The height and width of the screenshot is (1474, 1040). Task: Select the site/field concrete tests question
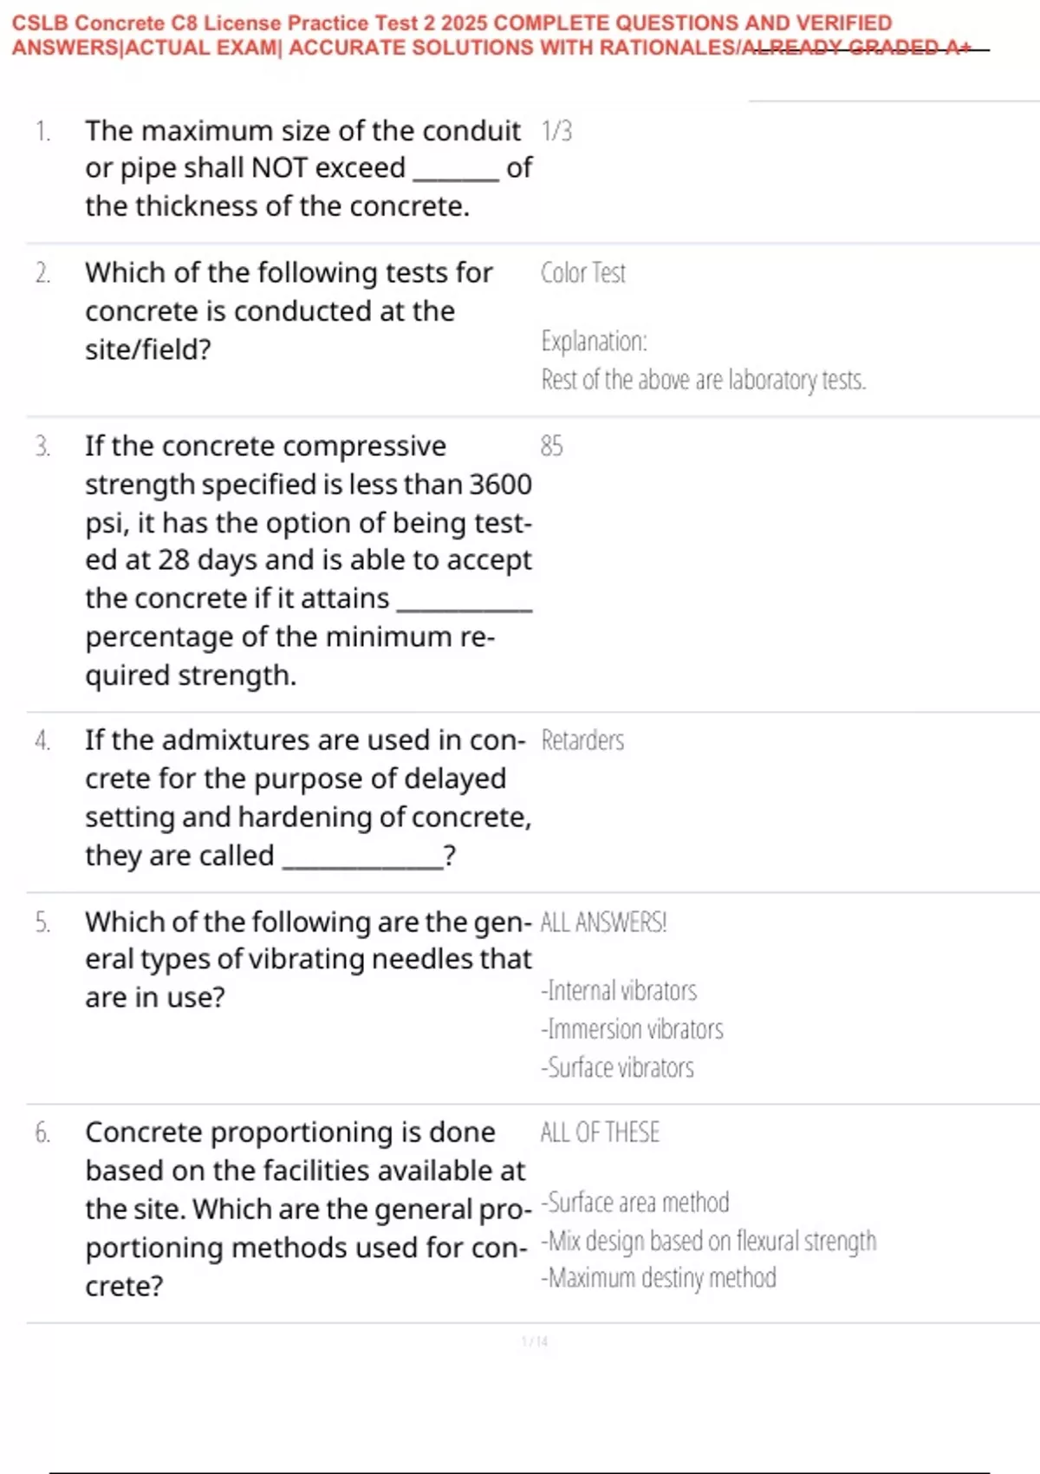click(x=289, y=310)
